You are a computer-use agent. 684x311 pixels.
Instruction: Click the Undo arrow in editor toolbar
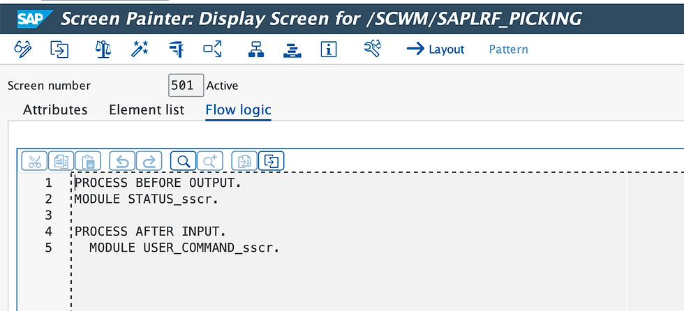pyautogui.click(x=122, y=161)
